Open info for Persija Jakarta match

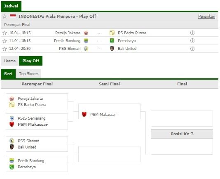tap(192, 33)
